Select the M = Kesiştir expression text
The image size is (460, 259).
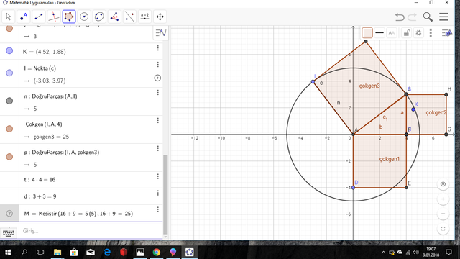point(78,214)
